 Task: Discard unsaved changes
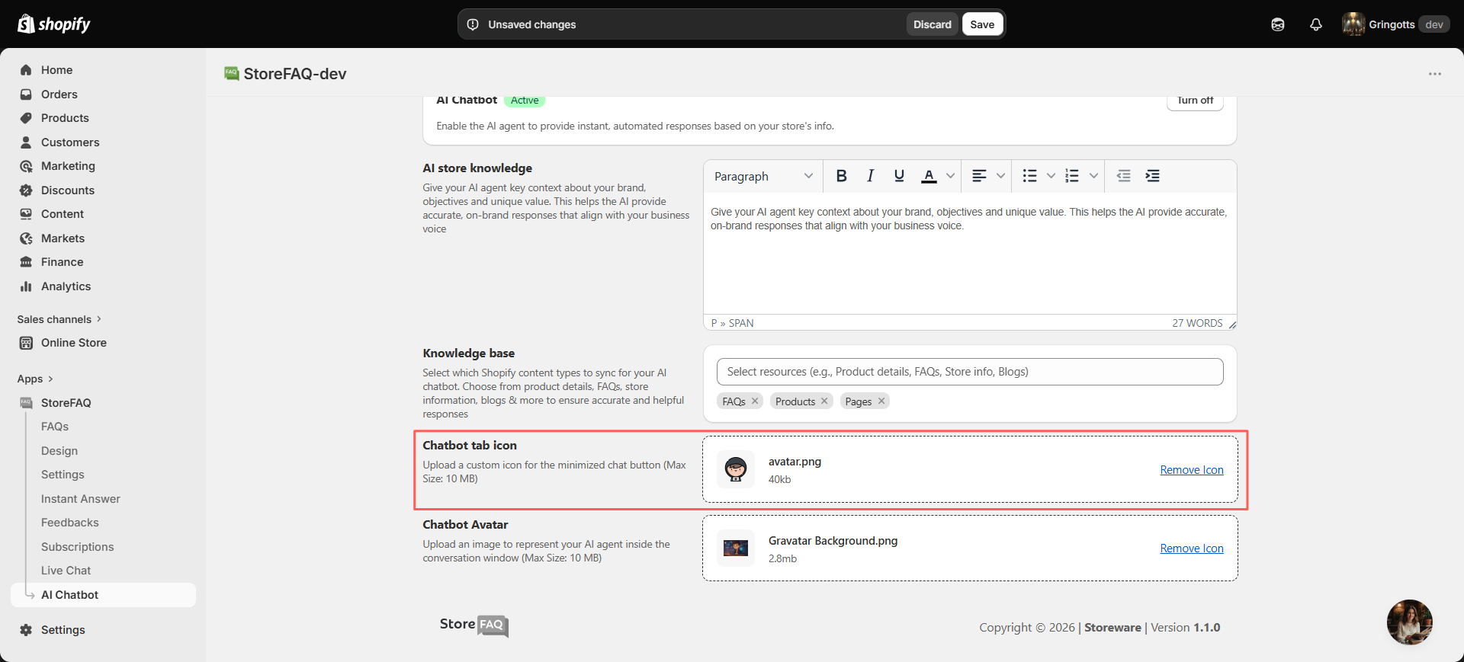click(932, 24)
